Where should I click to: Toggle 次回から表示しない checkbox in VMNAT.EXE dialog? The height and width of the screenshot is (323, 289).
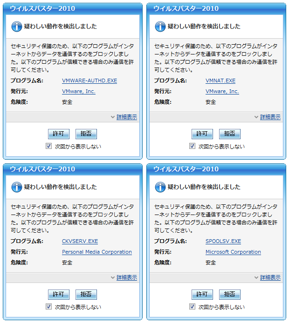193,146
